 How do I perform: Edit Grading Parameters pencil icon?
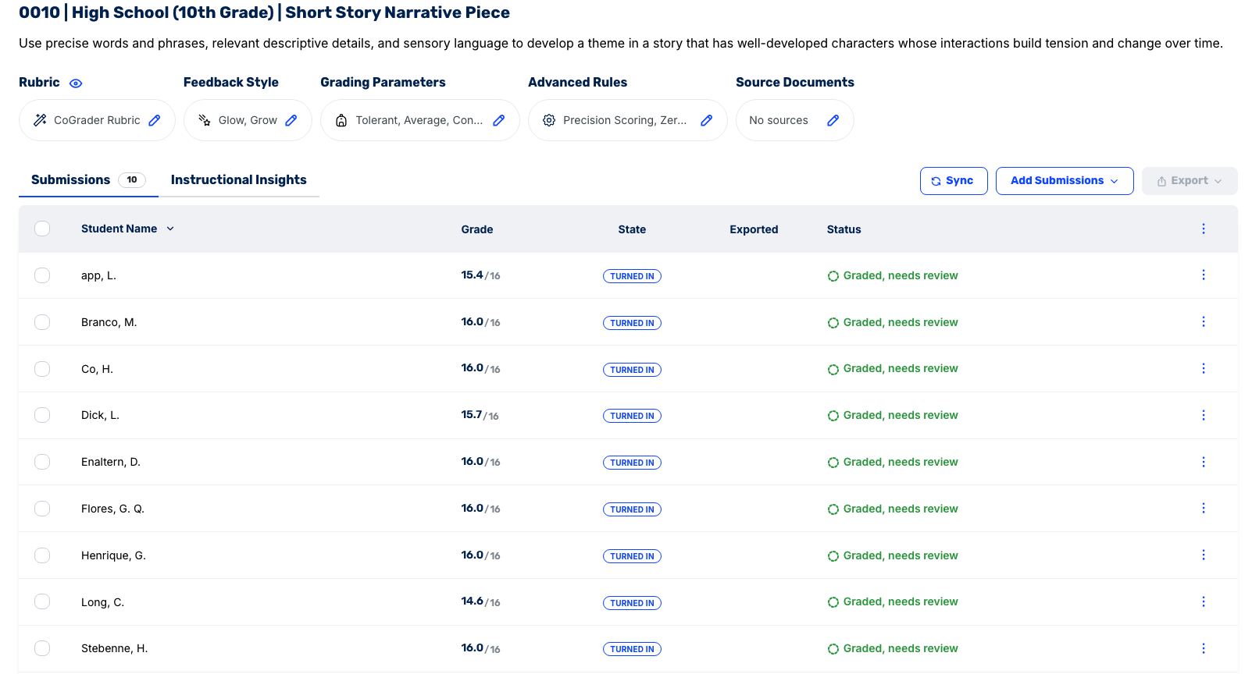point(499,120)
